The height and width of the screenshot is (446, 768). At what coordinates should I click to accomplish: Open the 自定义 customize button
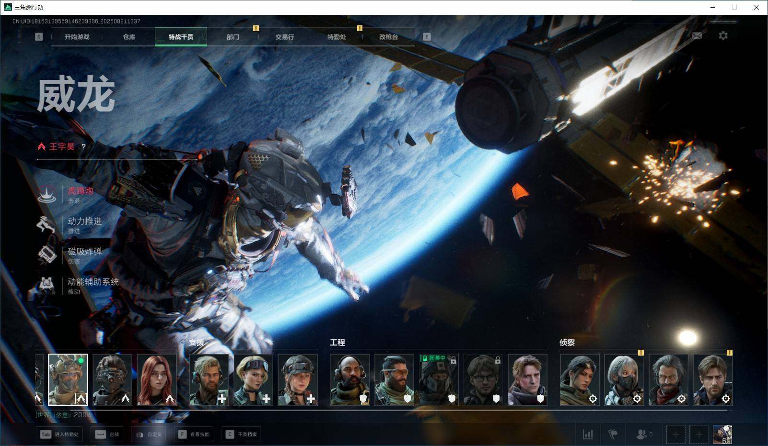[x=149, y=435]
